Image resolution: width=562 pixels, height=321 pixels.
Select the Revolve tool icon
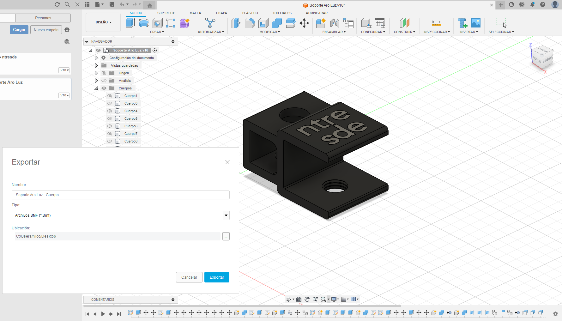144,23
